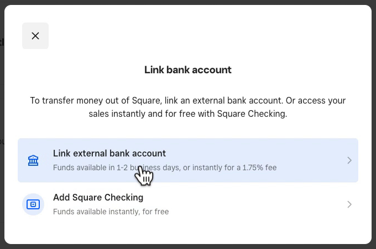The image size is (376, 249).
Task: Click the X icon at dialog top
Action: (x=35, y=36)
